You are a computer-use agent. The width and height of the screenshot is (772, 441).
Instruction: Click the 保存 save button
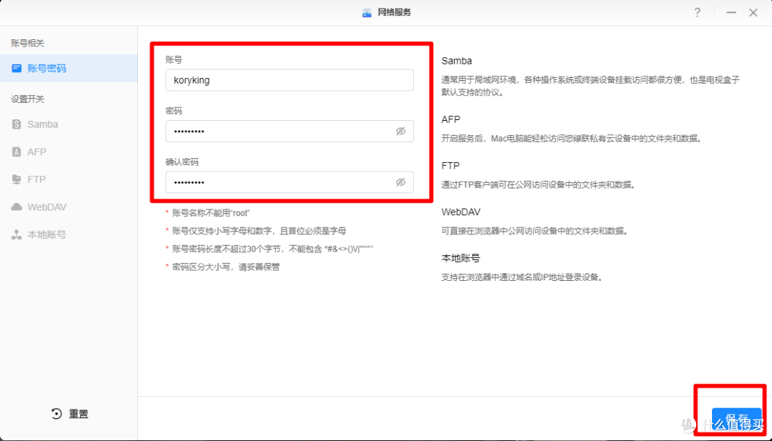pos(736,420)
